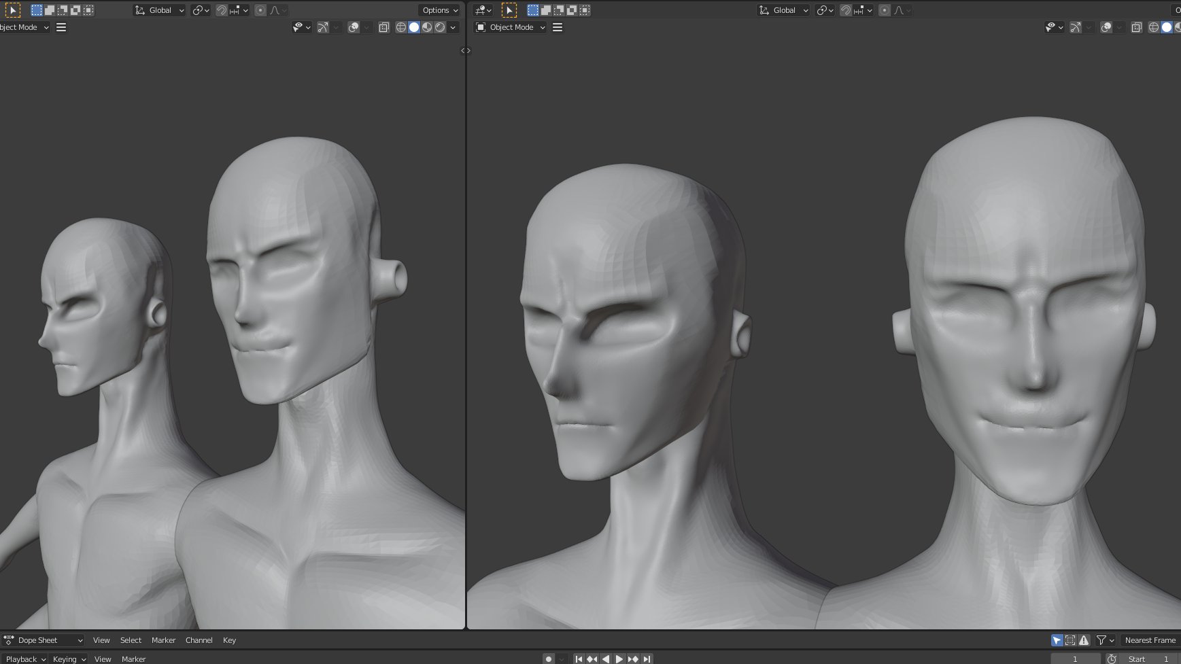Select the Tweak tool in right viewport
Image resolution: width=1181 pixels, height=664 pixels.
[509, 10]
